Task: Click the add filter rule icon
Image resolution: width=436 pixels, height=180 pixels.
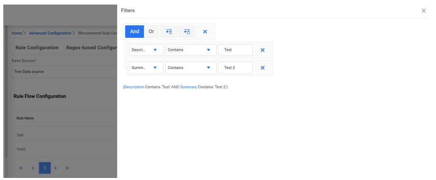Action: 169,31
